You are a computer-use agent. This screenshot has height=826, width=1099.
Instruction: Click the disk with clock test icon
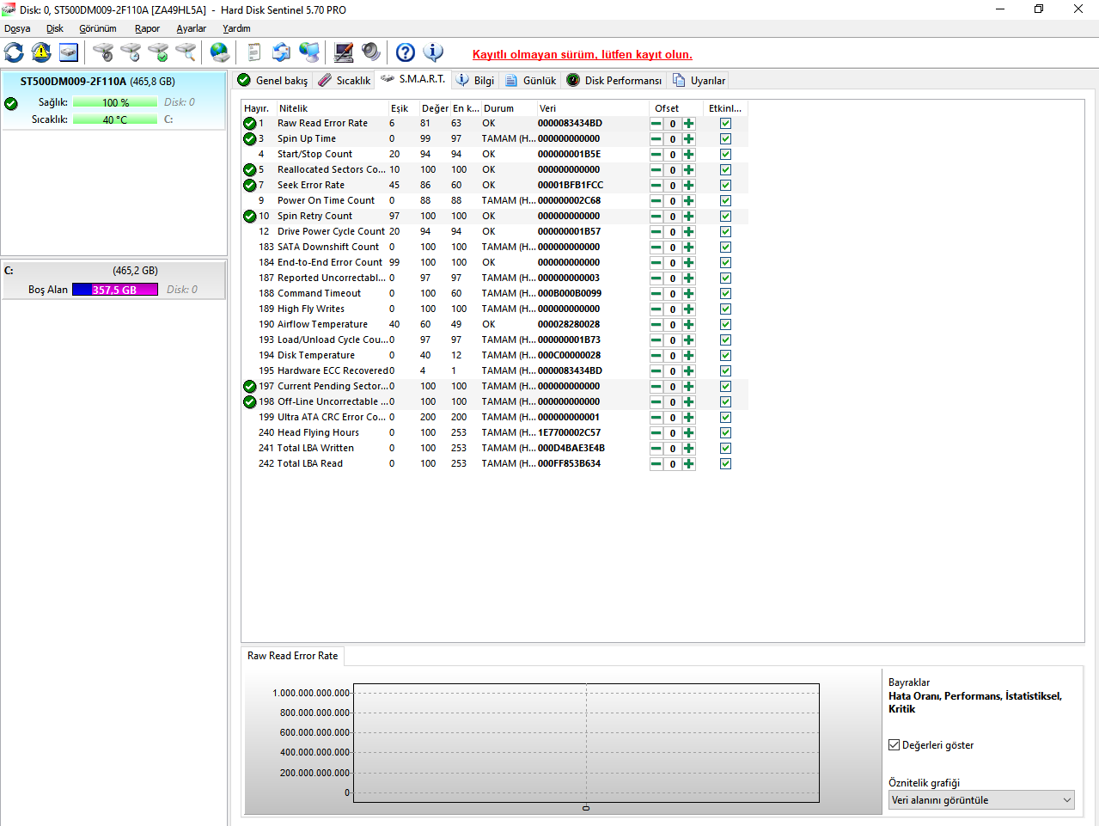tap(131, 52)
